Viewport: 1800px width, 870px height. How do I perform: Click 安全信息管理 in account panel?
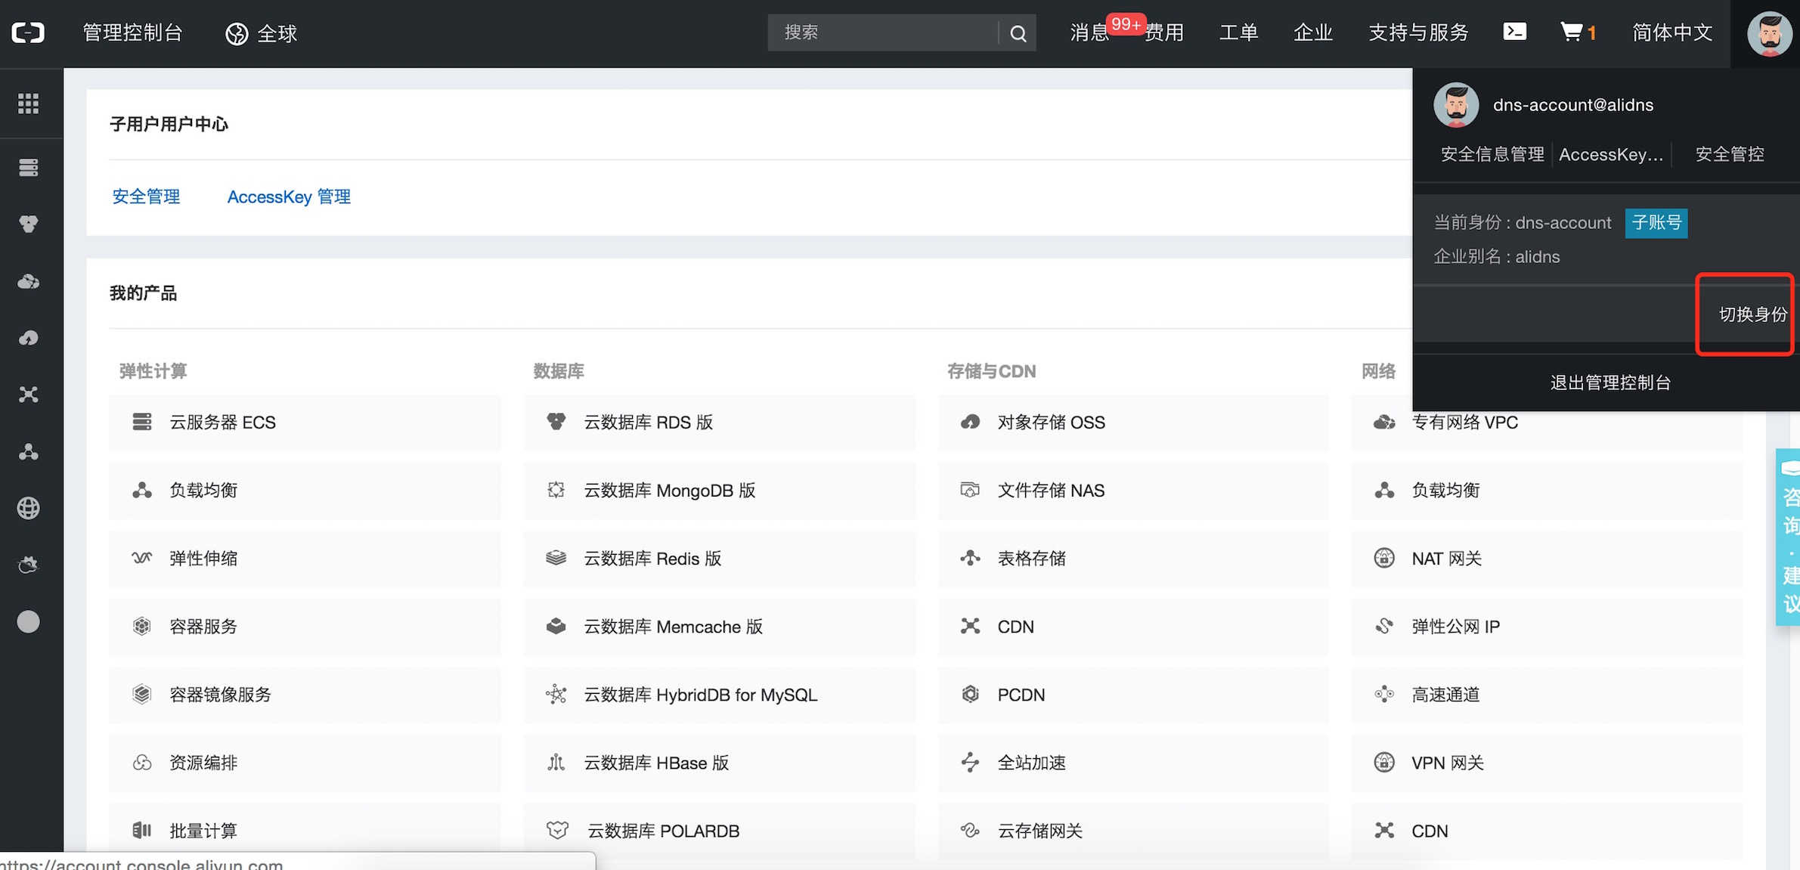click(x=1492, y=154)
